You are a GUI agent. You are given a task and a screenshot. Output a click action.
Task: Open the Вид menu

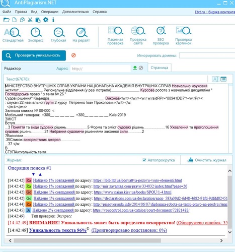[34, 12]
